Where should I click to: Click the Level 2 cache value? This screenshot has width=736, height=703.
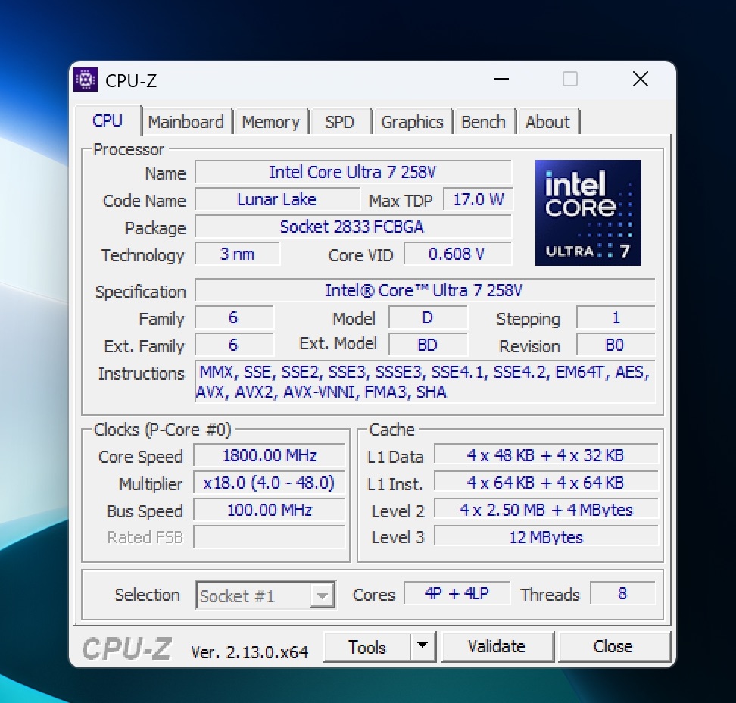546,510
